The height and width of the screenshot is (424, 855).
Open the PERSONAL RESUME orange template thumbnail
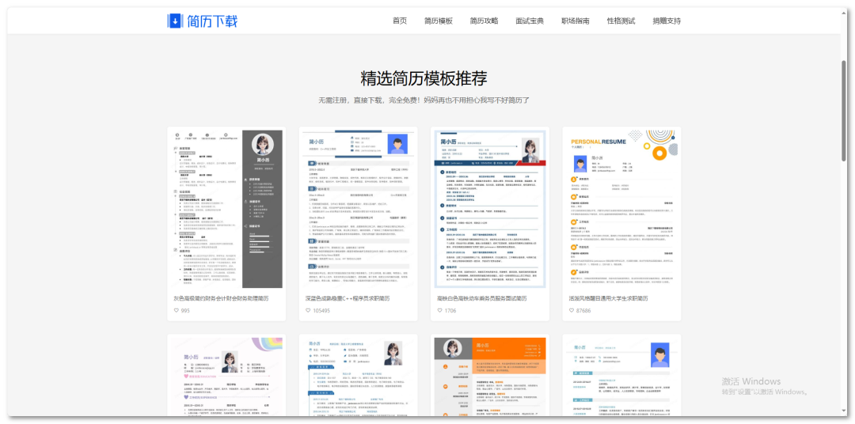coord(621,208)
